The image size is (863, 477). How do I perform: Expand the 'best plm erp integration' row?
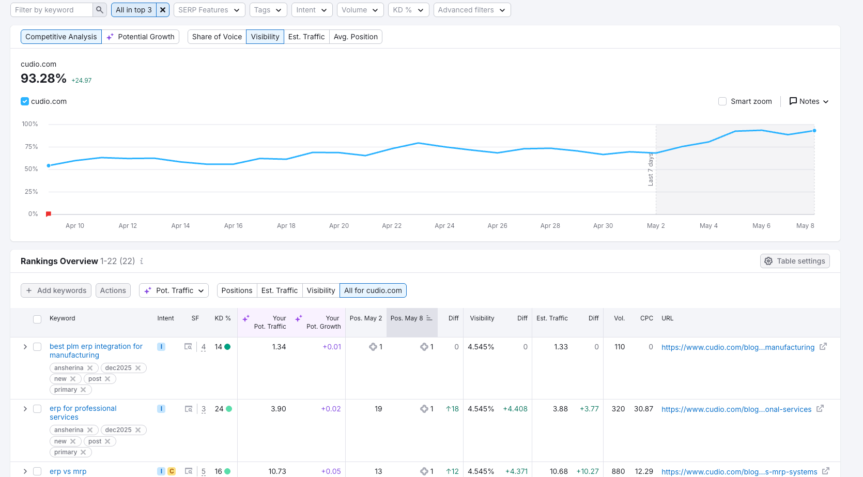coord(25,347)
